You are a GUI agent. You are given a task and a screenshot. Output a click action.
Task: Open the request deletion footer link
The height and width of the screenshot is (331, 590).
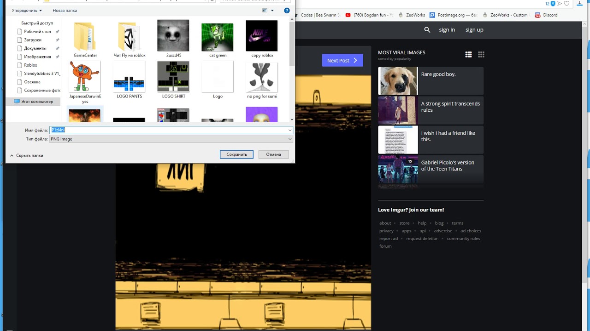422,238
